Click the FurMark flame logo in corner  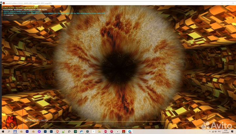[11, 122]
